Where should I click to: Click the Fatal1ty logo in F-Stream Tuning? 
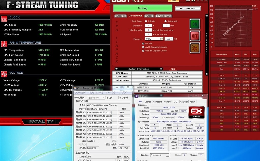(41, 122)
